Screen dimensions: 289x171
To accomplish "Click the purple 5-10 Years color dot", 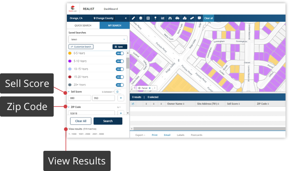I will coord(70,61).
